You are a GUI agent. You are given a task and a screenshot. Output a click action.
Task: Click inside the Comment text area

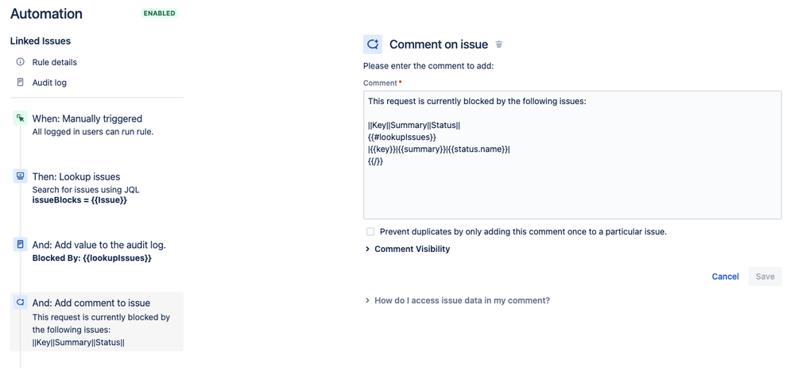point(572,155)
